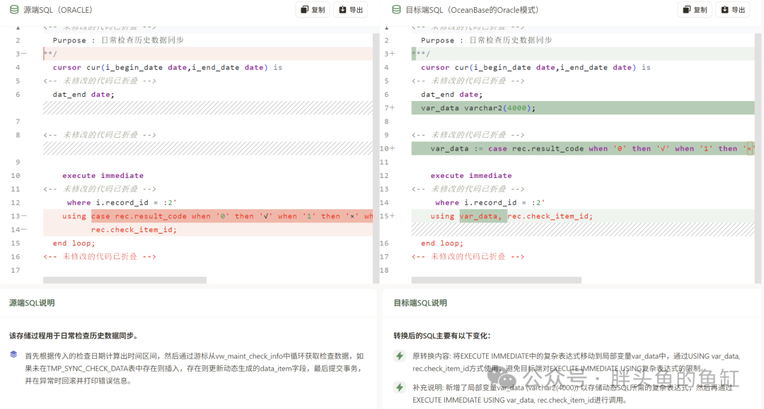The image size is (764, 409).
Task: Expand folded code at source line 8
Action: pos(100,135)
